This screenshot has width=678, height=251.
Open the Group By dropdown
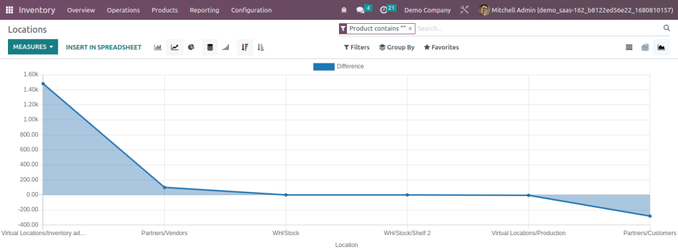(397, 48)
